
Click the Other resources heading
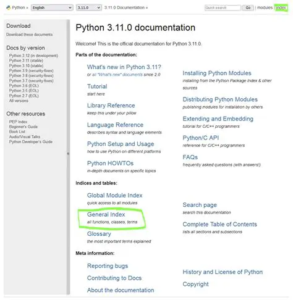coord(26,114)
